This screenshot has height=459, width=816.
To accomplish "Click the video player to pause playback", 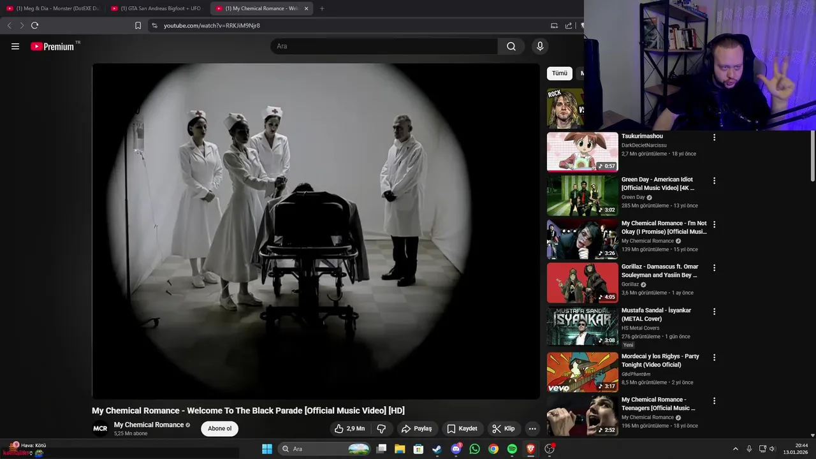I will click(316, 231).
